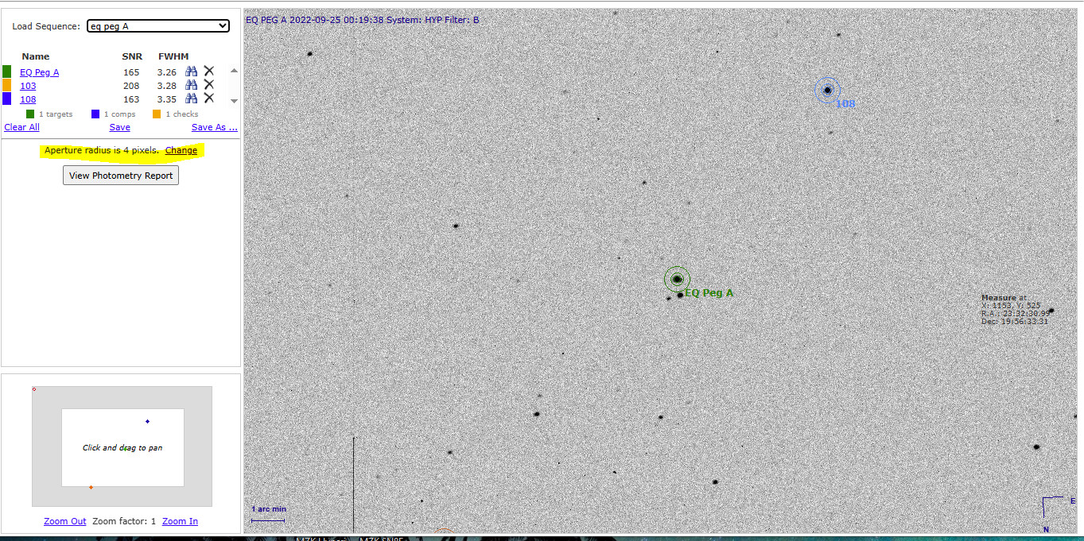
Task: Open the Load Sequence dropdown
Action: (157, 26)
